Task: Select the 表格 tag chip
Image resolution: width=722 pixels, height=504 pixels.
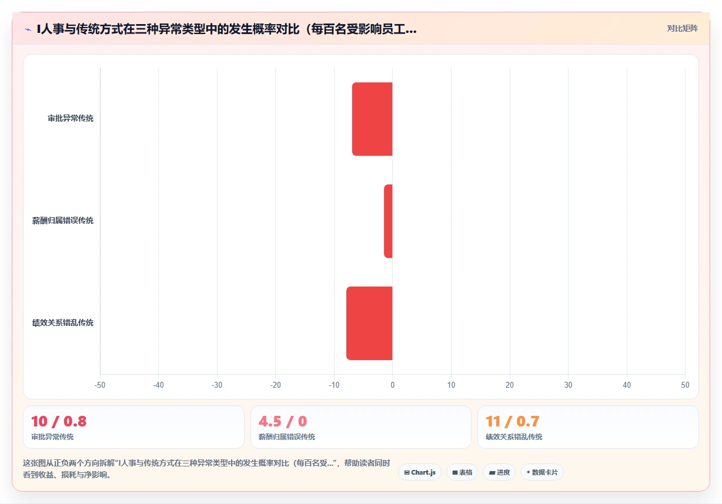Action: point(462,472)
